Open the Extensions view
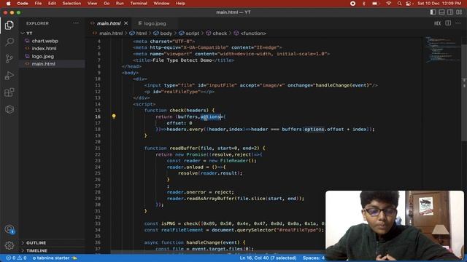The height and width of the screenshot is (262, 467). 9,92
